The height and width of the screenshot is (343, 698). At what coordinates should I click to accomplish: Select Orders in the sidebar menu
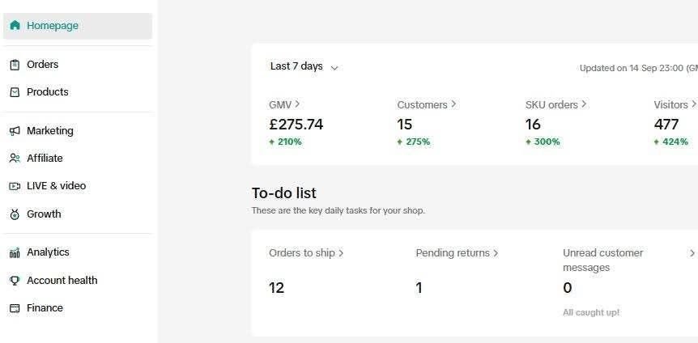[x=42, y=65]
